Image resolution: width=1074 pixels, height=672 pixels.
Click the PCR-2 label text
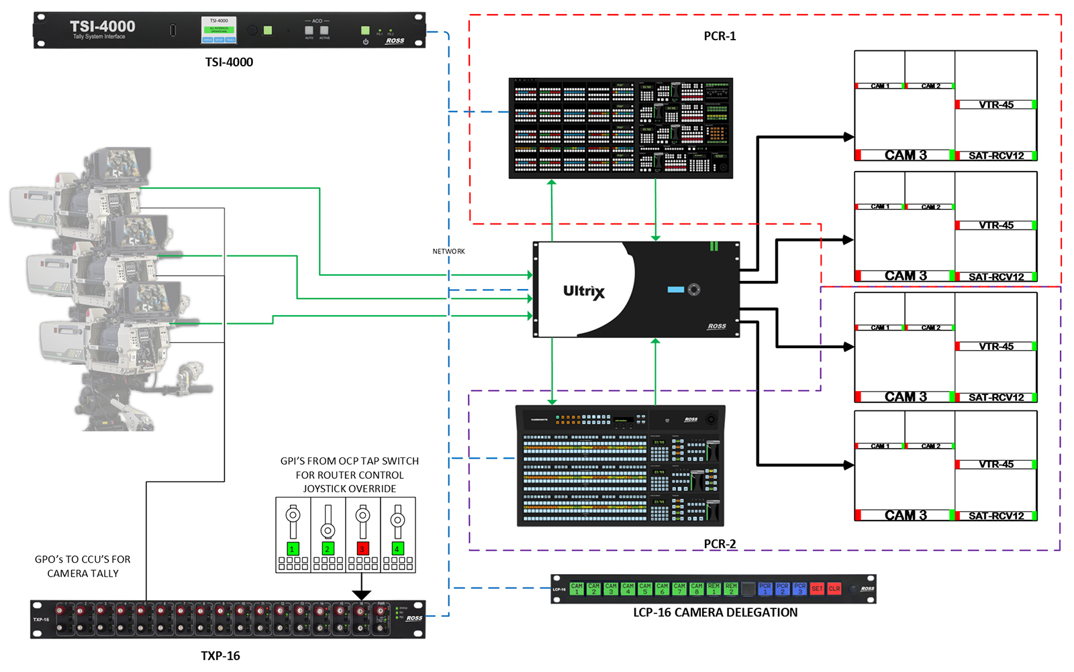click(x=720, y=544)
